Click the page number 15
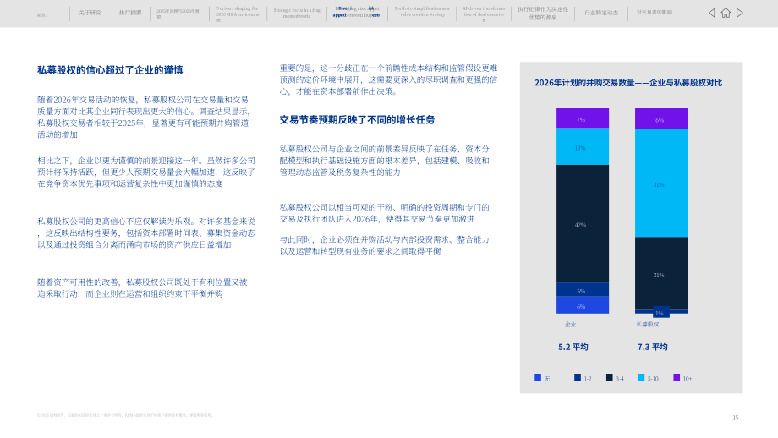Image resolution: width=778 pixels, height=438 pixels. click(x=736, y=418)
